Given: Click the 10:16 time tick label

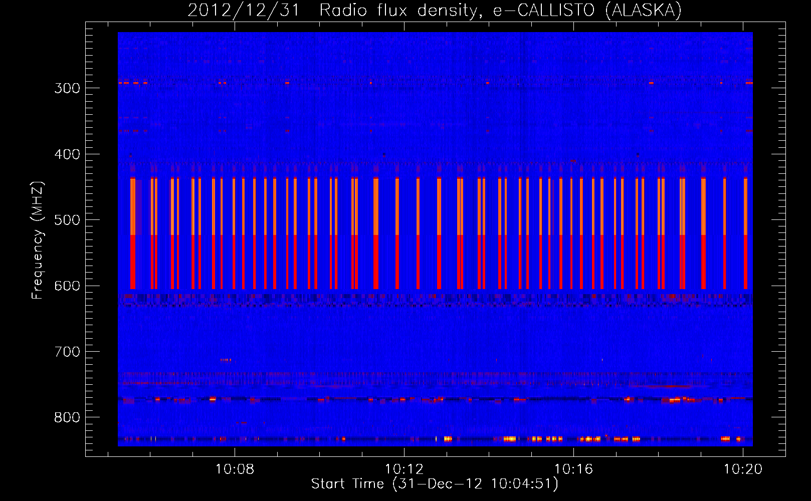Looking at the screenshot, I should point(573,469).
